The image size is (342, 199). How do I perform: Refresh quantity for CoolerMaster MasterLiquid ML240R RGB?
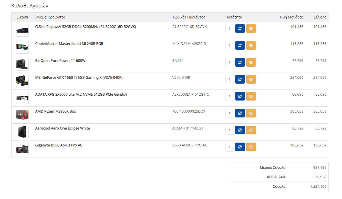240,45
